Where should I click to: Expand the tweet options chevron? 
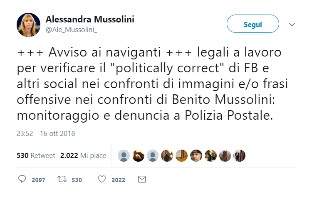click(292, 25)
